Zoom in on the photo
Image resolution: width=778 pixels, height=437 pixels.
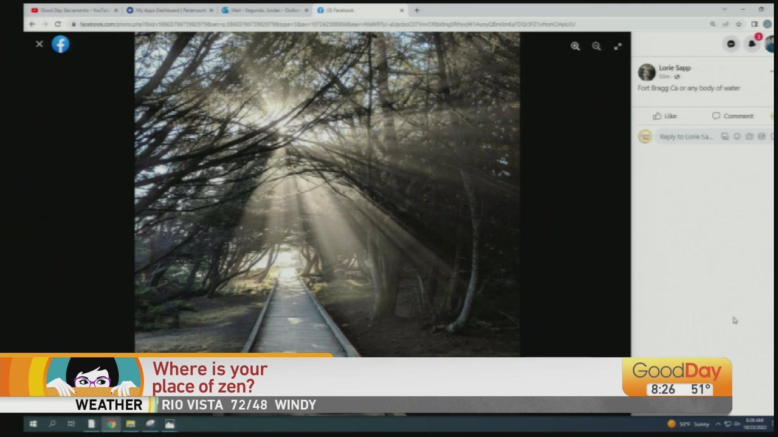point(575,46)
